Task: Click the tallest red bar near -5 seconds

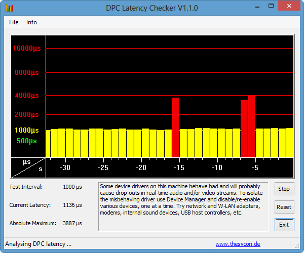Action: point(252,126)
